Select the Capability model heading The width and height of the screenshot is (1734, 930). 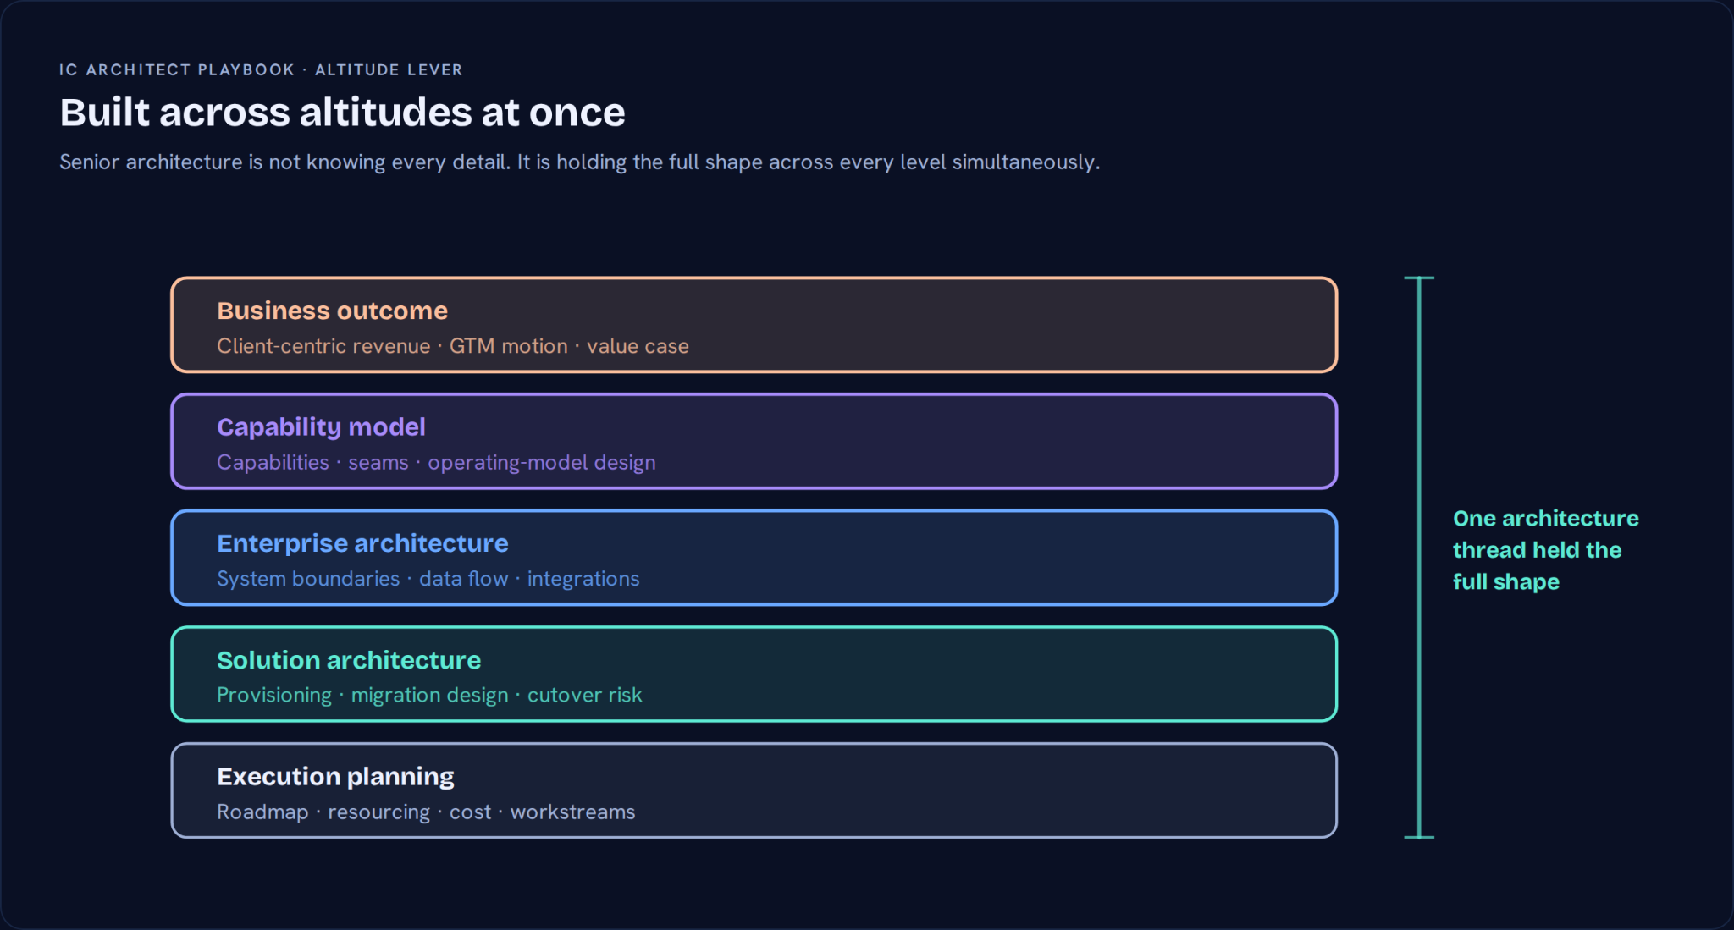click(x=321, y=427)
